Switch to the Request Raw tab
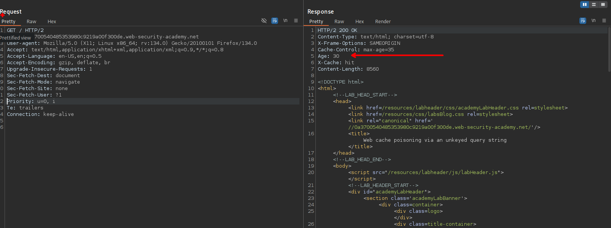This screenshot has height=228, width=611. point(32,22)
